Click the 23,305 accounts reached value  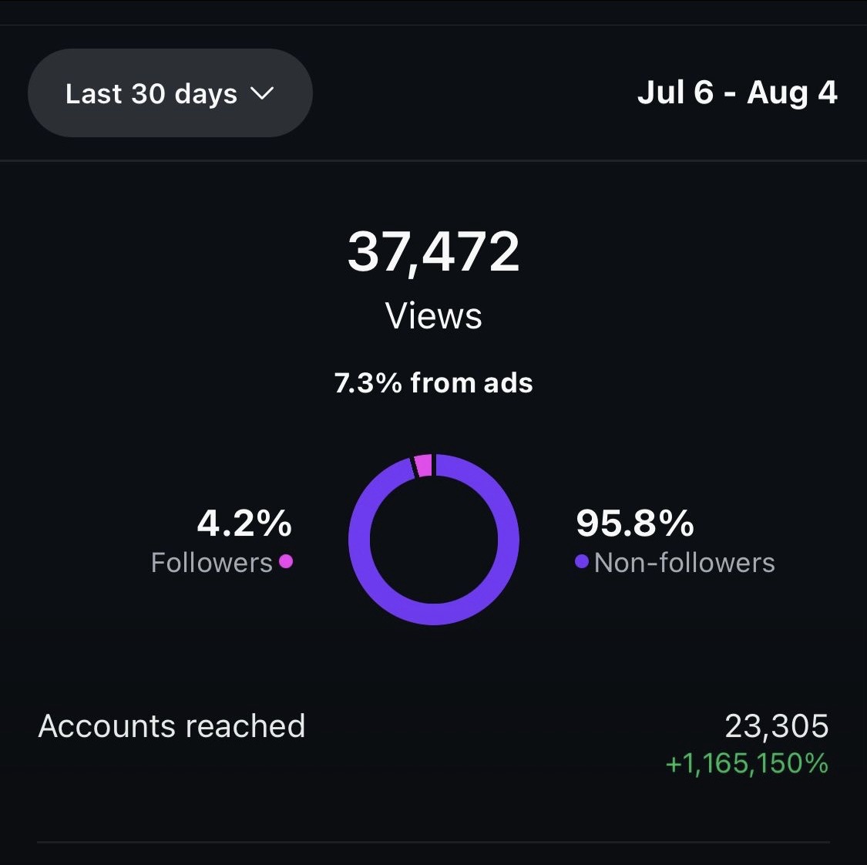(x=776, y=726)
